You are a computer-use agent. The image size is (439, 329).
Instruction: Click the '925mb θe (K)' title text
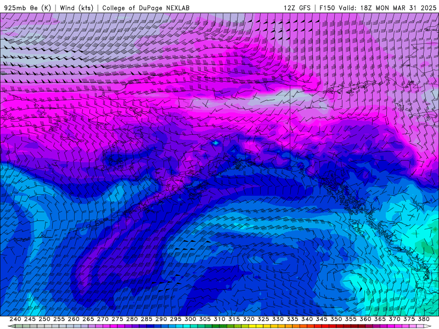[x=27, y=8]
